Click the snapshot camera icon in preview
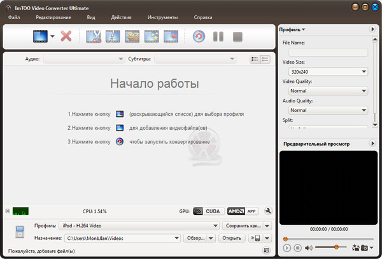Image resolution: width=382 pixels, height=259 pixels. 364,247
